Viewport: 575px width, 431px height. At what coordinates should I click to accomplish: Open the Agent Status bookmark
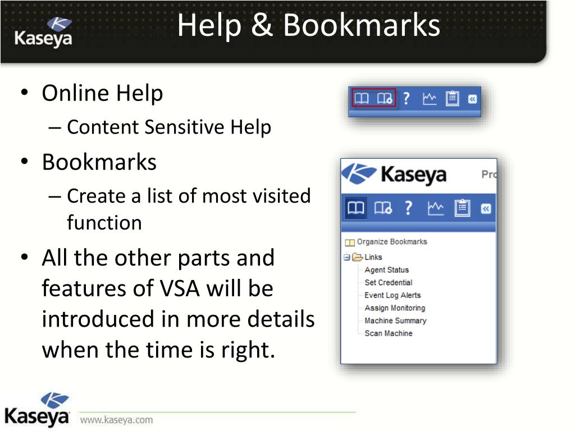pos(386,270)
